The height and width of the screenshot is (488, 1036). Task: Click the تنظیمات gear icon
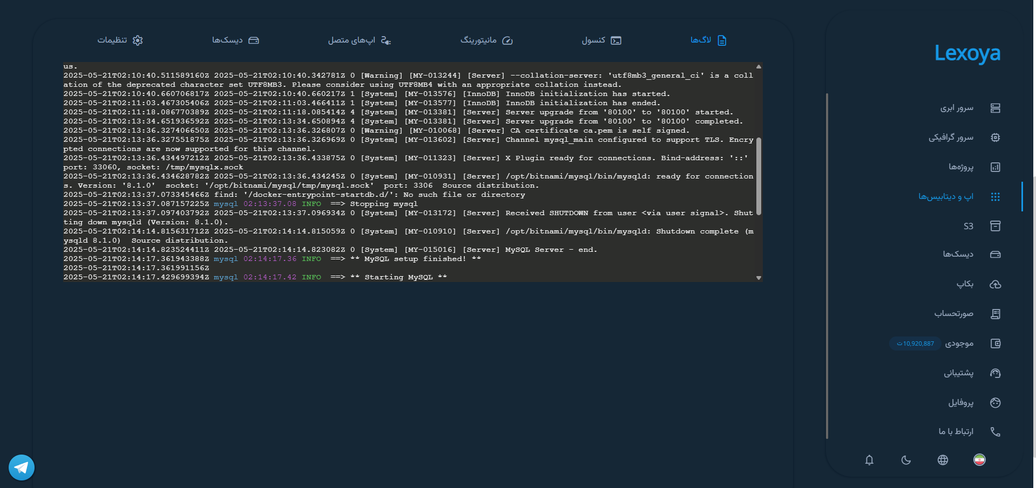coord(138,40)
